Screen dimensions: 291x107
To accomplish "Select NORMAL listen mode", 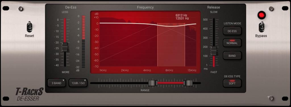I will click(232, 43).
